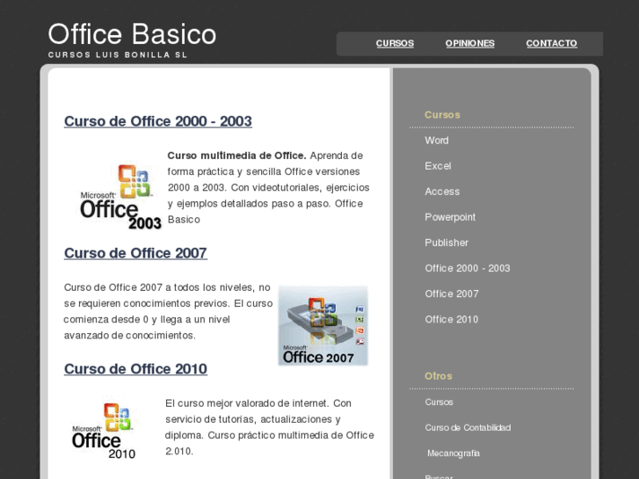Click the Microsoft Office 2007 logo image
639x479 pixels.
[x=323, y=326]
